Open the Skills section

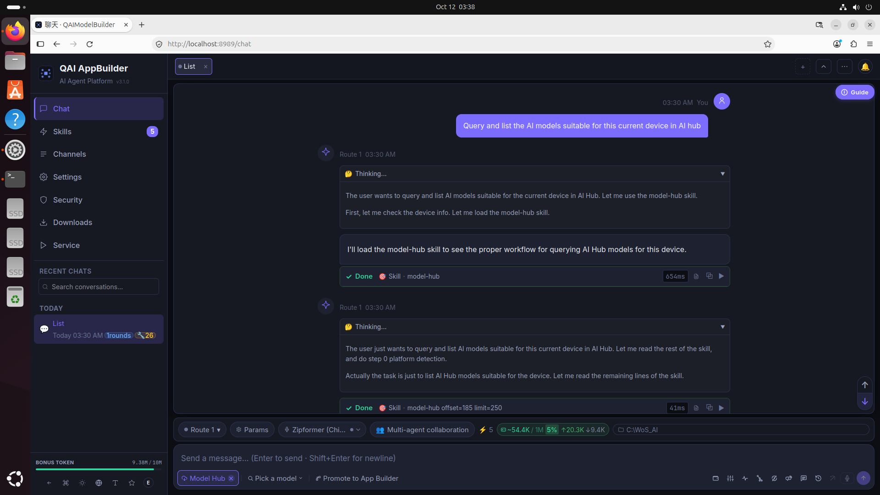99,132
